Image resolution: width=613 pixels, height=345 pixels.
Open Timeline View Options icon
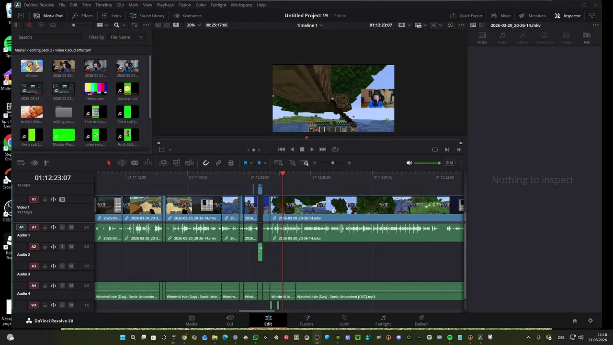click(21, 163)
